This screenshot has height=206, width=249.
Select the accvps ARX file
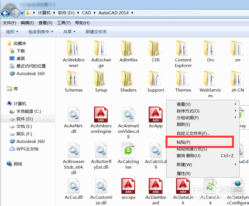128,189
